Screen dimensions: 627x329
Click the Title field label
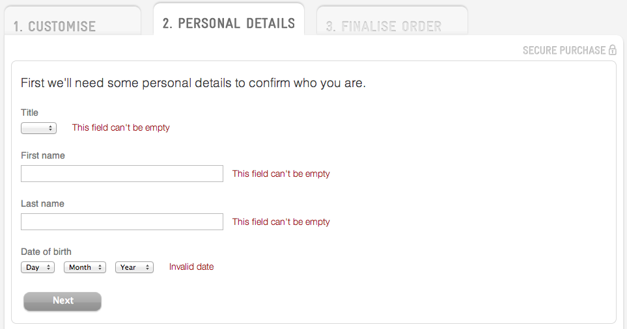coord(30,112)
